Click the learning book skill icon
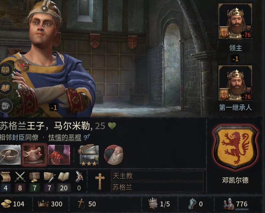The width and height of the screenshot is (265, 213). point(64,177)
